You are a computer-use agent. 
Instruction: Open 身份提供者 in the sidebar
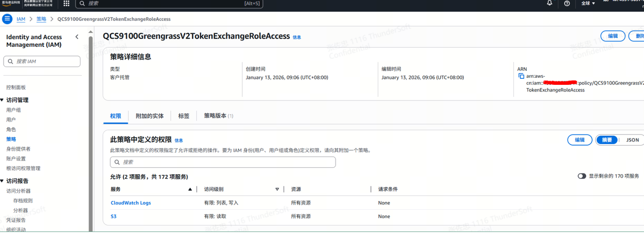click(18, 149)
